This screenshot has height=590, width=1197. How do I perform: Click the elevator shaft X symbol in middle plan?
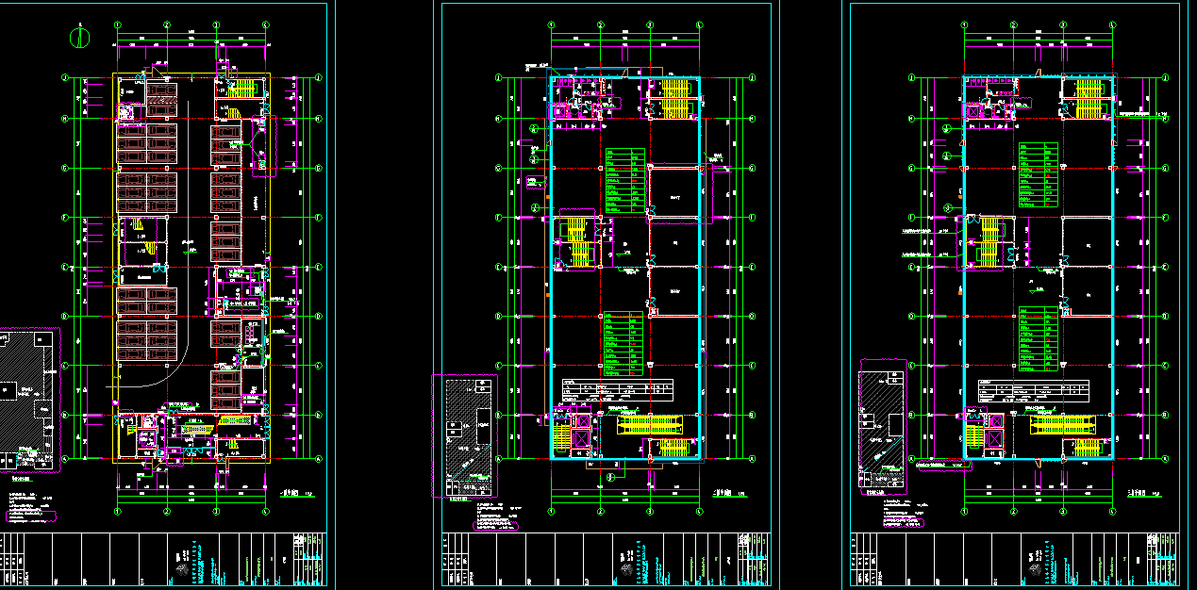coord(580,431)
